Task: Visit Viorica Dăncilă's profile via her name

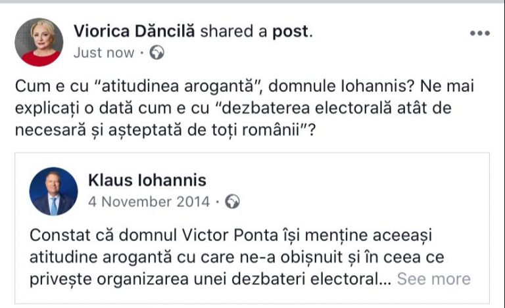Action: (x=134, y=31)
